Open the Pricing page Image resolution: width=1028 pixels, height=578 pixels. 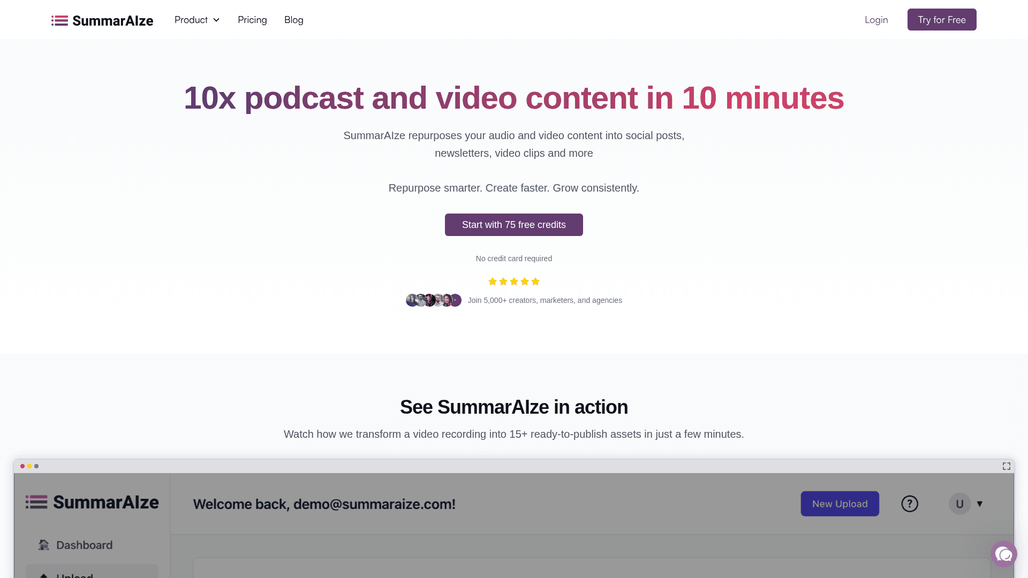(252, 20)
